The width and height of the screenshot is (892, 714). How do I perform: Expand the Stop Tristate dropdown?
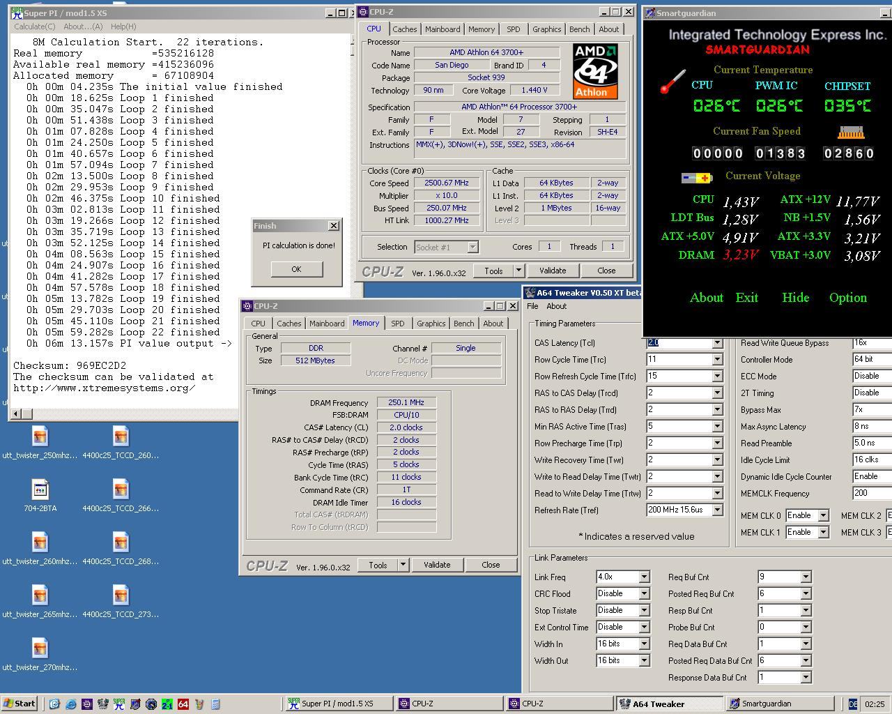(x=644, y=611)
